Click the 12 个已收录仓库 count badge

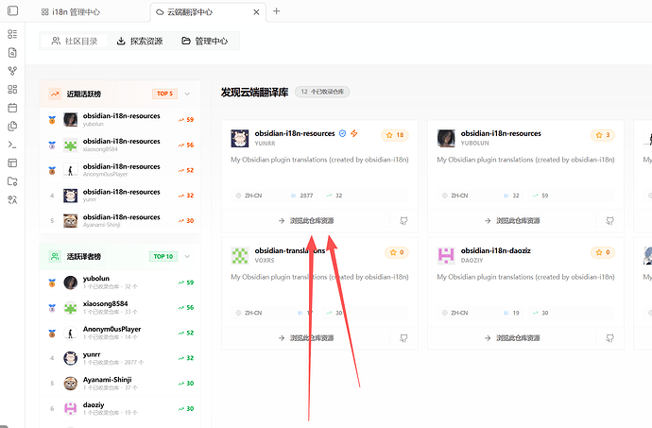tap(322, 92)
